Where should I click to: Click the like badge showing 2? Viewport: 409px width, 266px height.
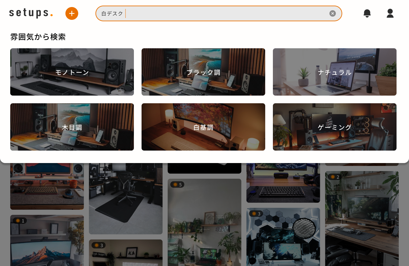tap(335, 177)
